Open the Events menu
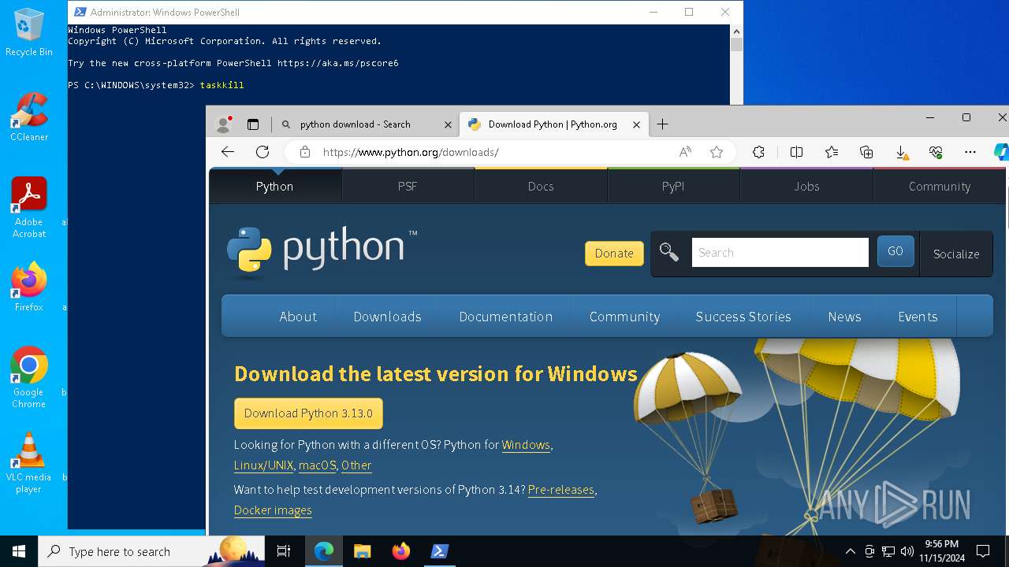This screenshot has width=1009, height=567. pos(918,317)
